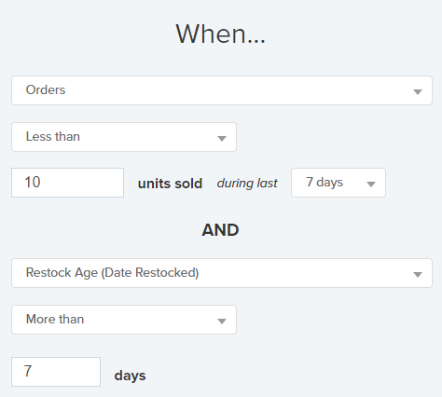
Task: Focus the units sold field showing 10
Action: [x=68, y=183]
